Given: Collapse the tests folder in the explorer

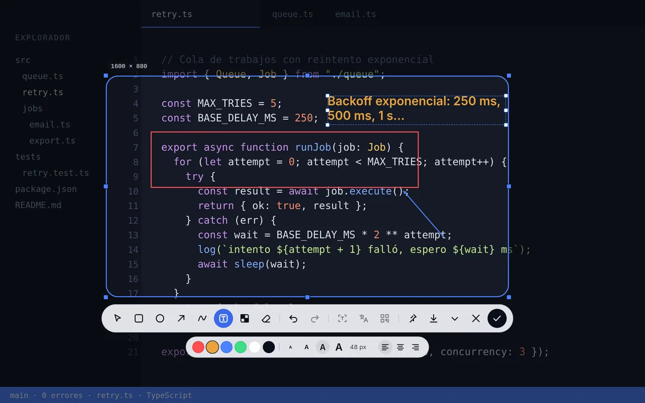Looking at the screenshot, I should click(28, 157).
